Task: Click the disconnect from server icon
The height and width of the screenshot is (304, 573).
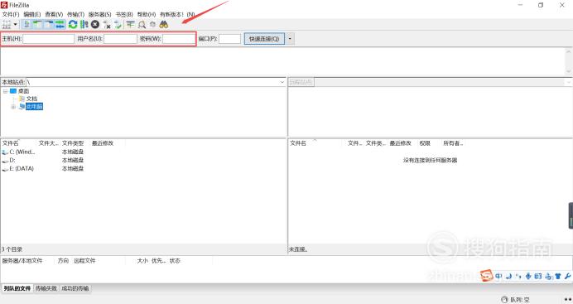Action: coord(107,25)
